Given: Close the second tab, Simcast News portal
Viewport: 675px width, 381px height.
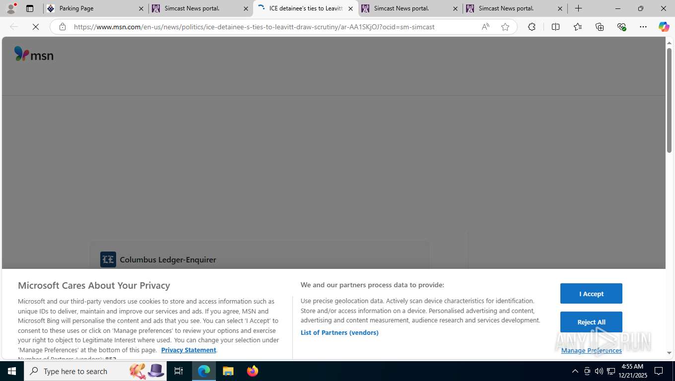Looking at the screenshot, I should pyautogui.click(x=246, y=8).
